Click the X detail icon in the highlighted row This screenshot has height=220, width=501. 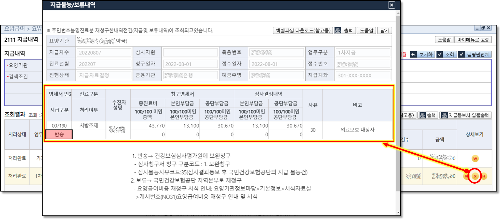tap(475, 176)
